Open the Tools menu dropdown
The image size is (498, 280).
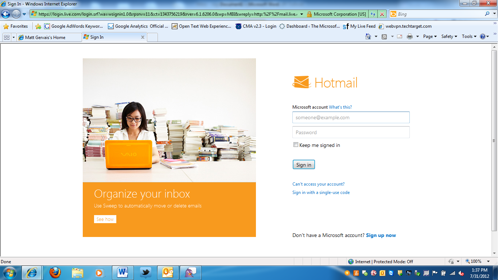(x=469, y=36)
